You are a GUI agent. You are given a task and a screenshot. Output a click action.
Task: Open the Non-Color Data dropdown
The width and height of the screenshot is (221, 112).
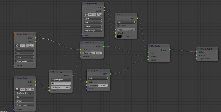[25, 93]
